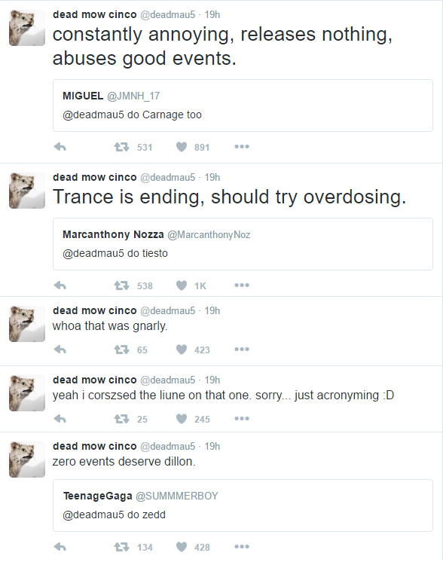Screen dimensions: 443x565
Task: Open more options on 'whoa that was gnarly'
Action: pyautogui.click(x=242, y=349)
